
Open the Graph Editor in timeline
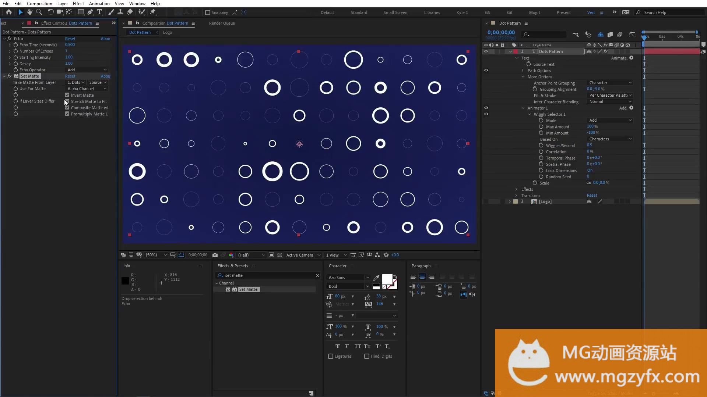coord(632,35)
